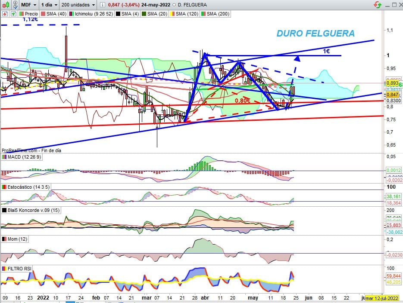Click the 0,8300 price axis tag
The height and width of the screenshot is (303, 403).
click(x=394, y=101)
